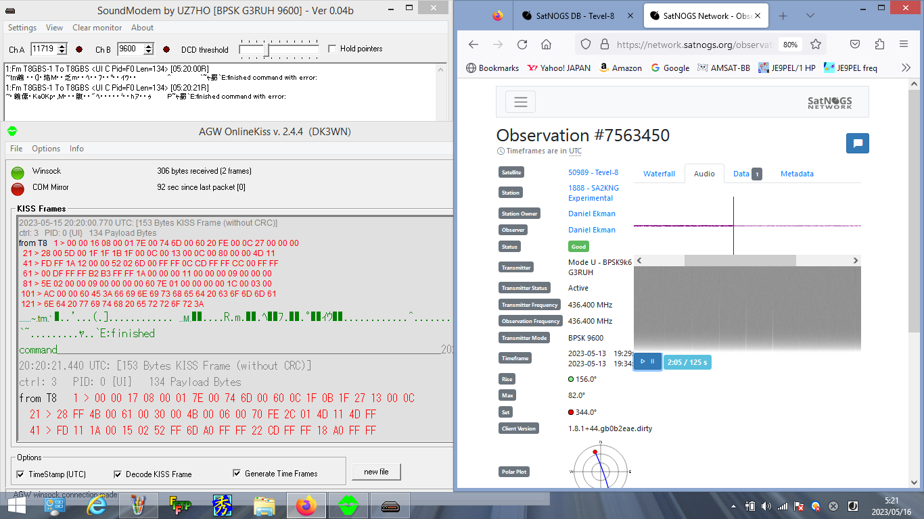Image resolution: width=924 pixels, height=519 pixels.
Task: Open the Station Owner Daniel Ekman link
Action: pos(592,214)
